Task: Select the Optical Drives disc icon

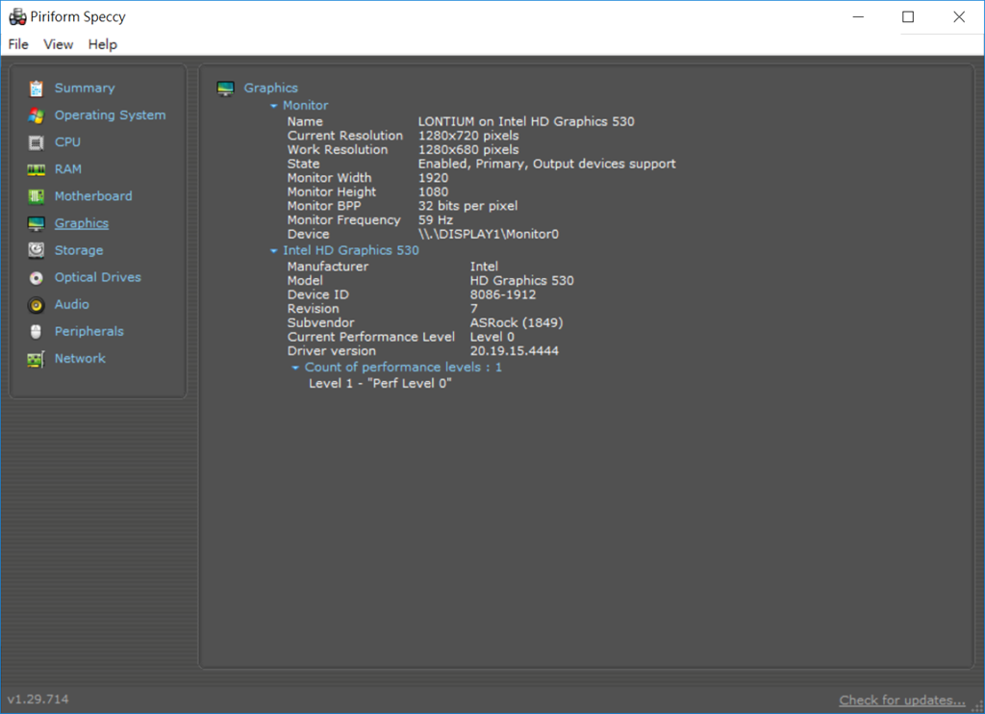Action: 37,277
